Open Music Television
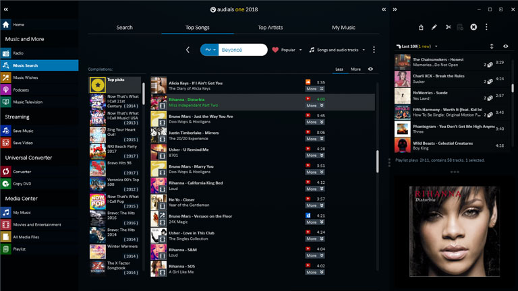The width and height of the screenshot is (518, 291). coord(39,102)
